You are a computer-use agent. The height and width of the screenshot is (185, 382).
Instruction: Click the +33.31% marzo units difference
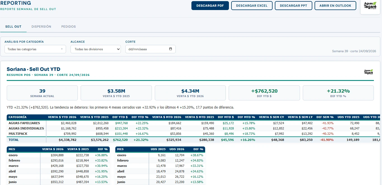tap(197, 166)
